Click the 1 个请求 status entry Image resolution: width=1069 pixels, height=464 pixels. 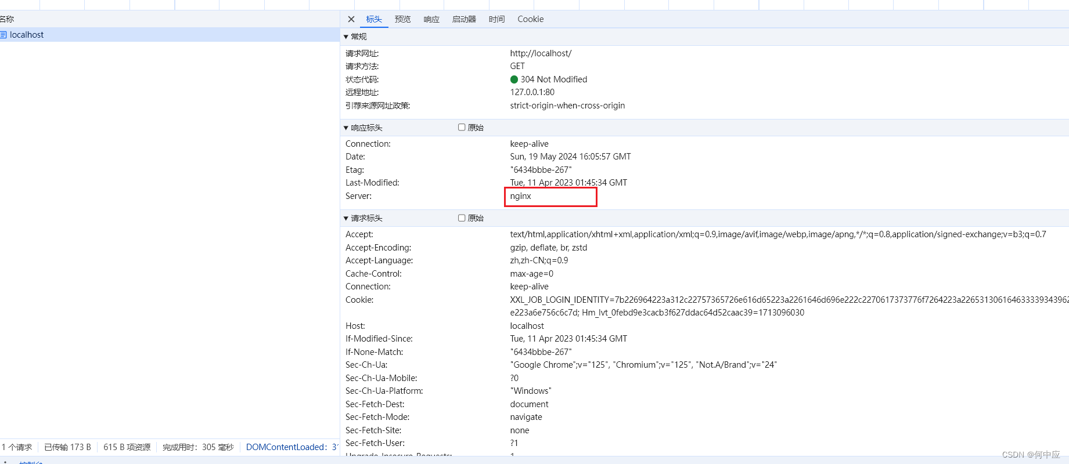tap(17, 447)
